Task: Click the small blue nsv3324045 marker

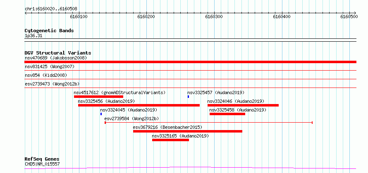Action: [101, 114]
